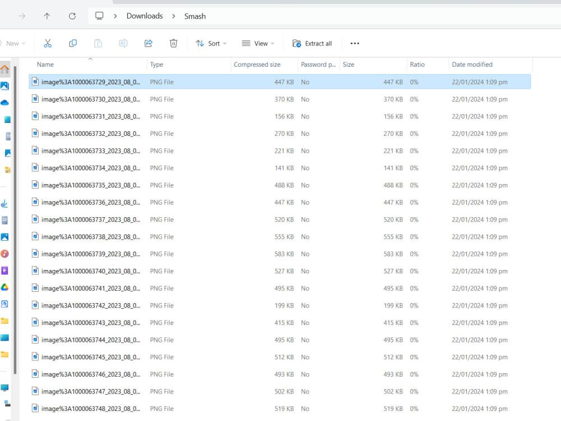Viewport: 561px width, 421px height.
Task: Select file image%3A1000063736_2023_08_0...
Action: tap(279, 202)
